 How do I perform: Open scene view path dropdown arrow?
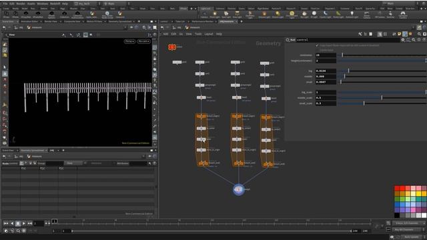(x=125, y=27)
